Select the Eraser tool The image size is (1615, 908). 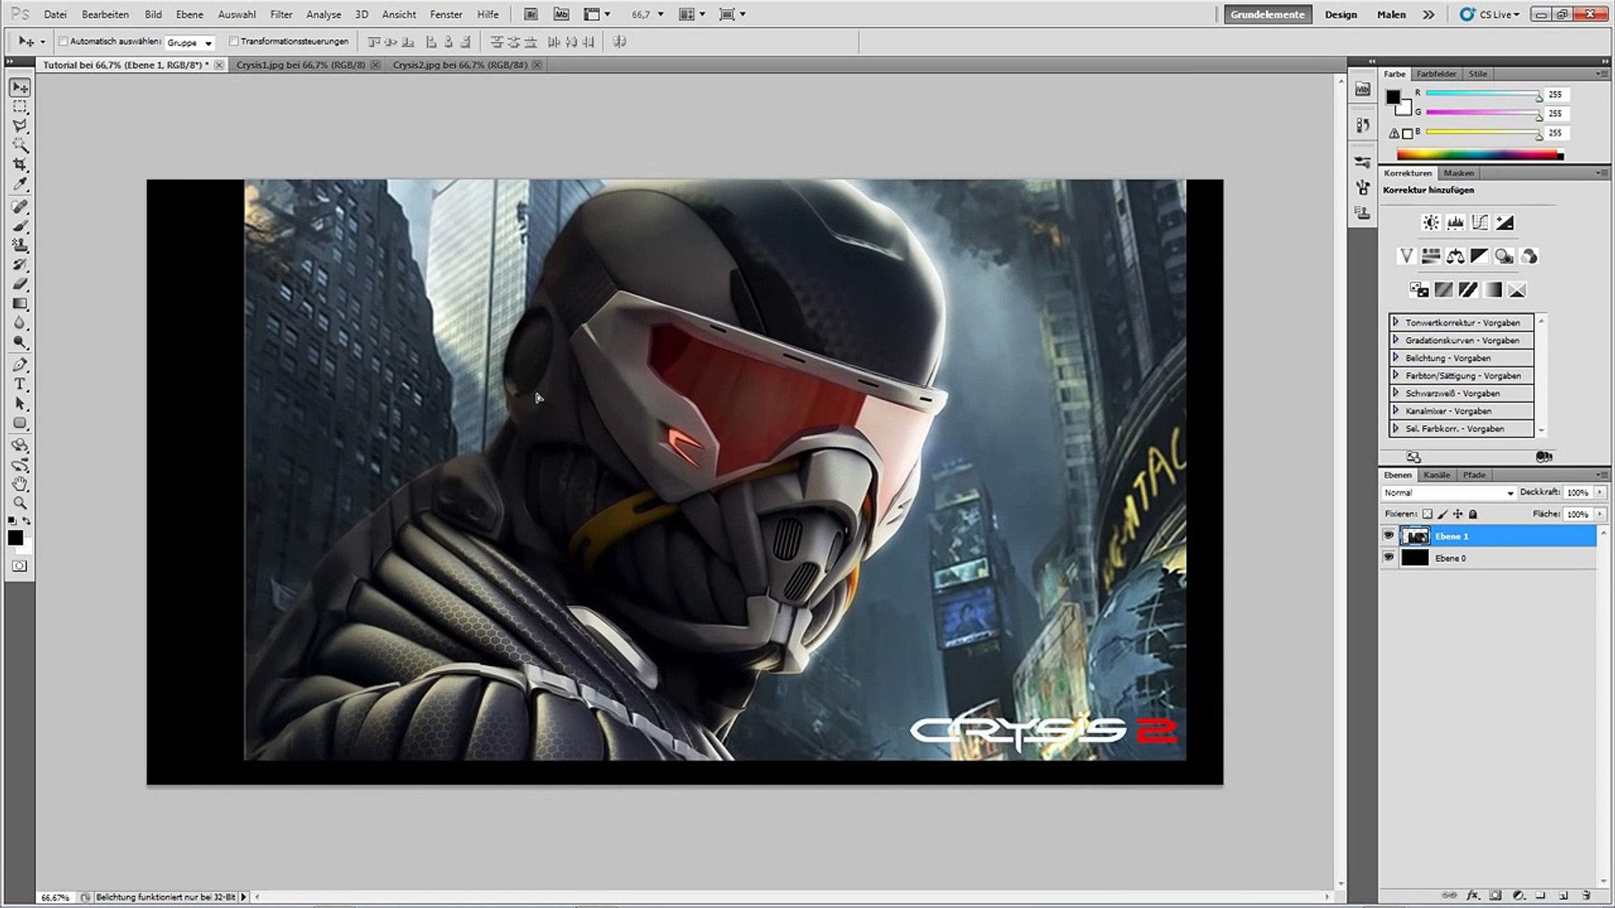(x=20, y=284)
